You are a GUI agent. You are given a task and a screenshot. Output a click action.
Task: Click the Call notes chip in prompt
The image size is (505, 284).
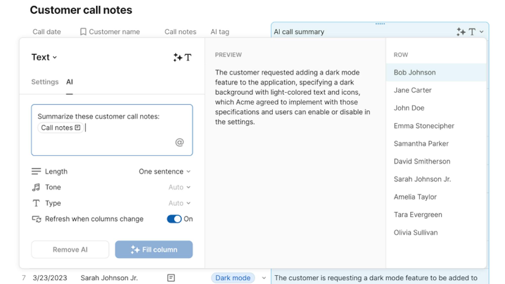click(60, 128)
